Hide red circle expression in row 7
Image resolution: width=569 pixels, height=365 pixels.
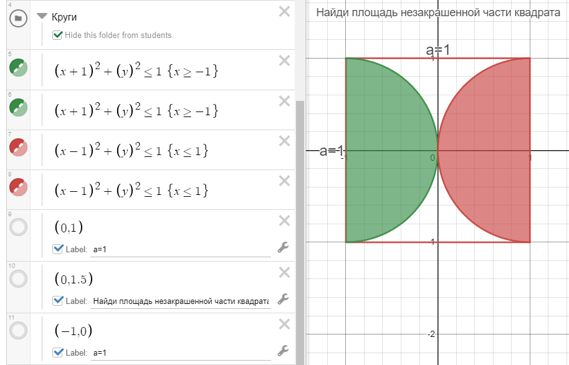(x=18, y=147)
